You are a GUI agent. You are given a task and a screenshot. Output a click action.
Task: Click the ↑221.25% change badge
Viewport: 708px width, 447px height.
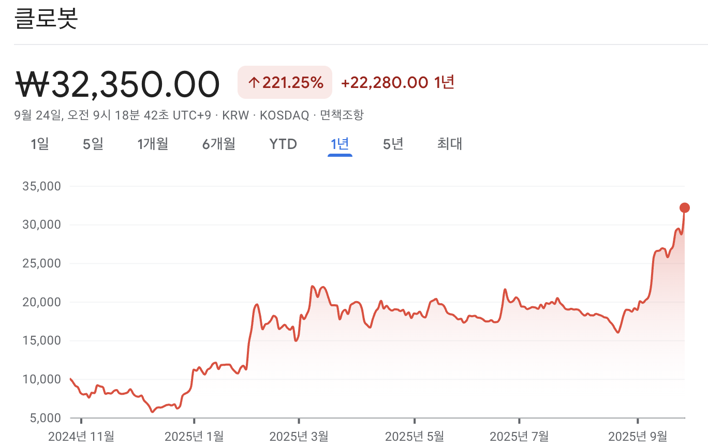click(x=285, y=82)
